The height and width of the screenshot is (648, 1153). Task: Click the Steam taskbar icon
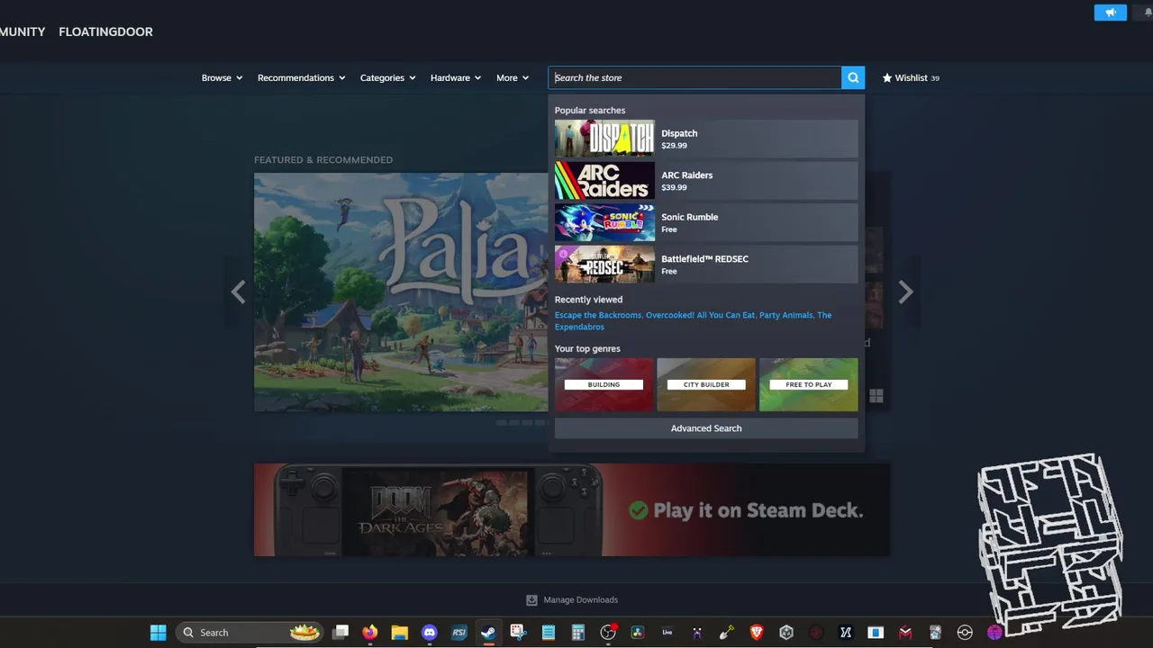coord(488,633)
